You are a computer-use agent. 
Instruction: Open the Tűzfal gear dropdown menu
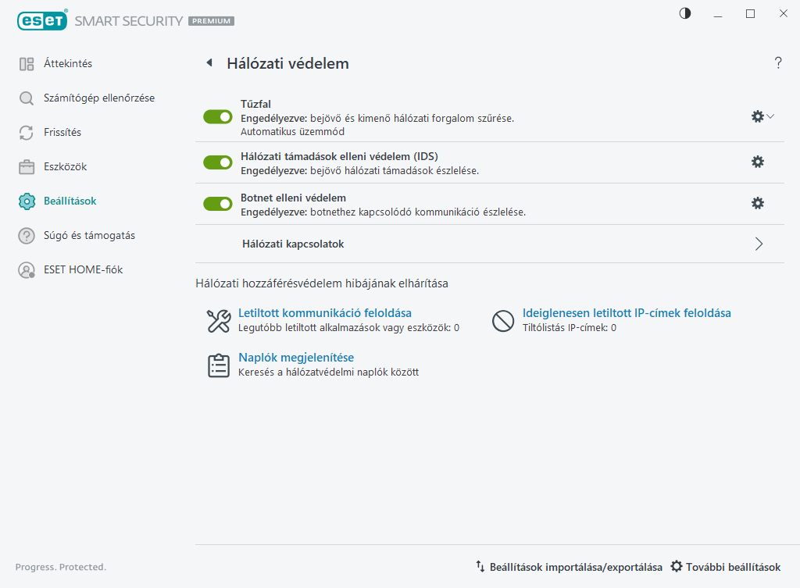click(x=762, y=116)
